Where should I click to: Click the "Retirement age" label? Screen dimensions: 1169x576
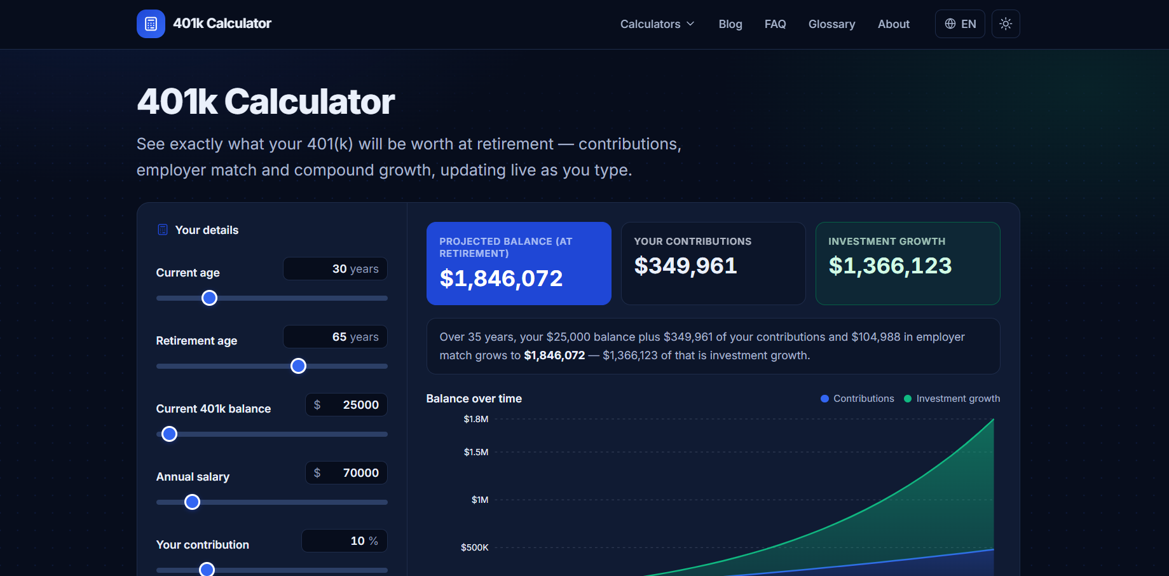(196, 341)
